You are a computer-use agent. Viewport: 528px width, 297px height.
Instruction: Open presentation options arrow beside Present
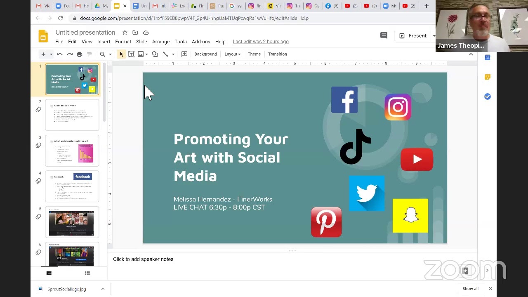(434, 36)
